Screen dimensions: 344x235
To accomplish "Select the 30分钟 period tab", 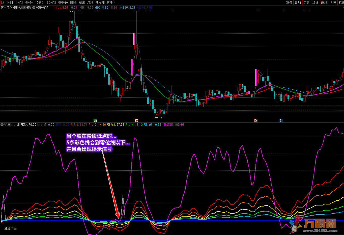I will click(x=51, y=3).
